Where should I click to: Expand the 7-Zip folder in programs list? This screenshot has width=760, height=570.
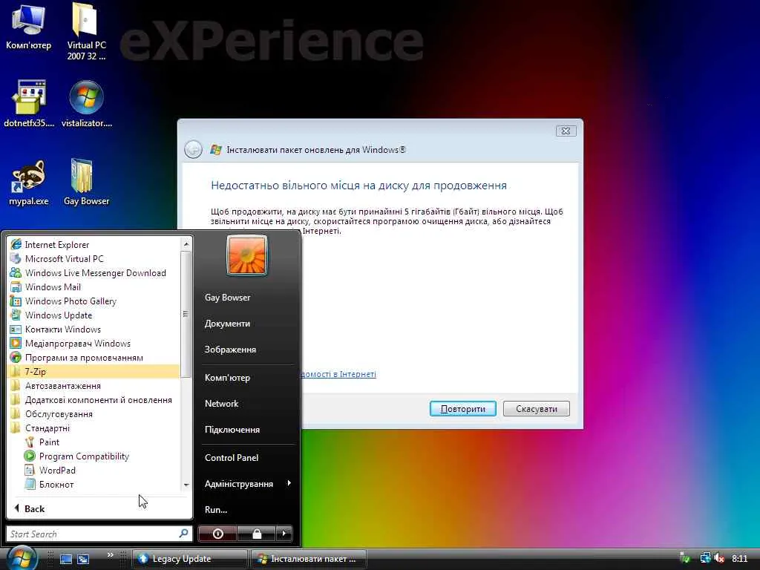[94, 372]
